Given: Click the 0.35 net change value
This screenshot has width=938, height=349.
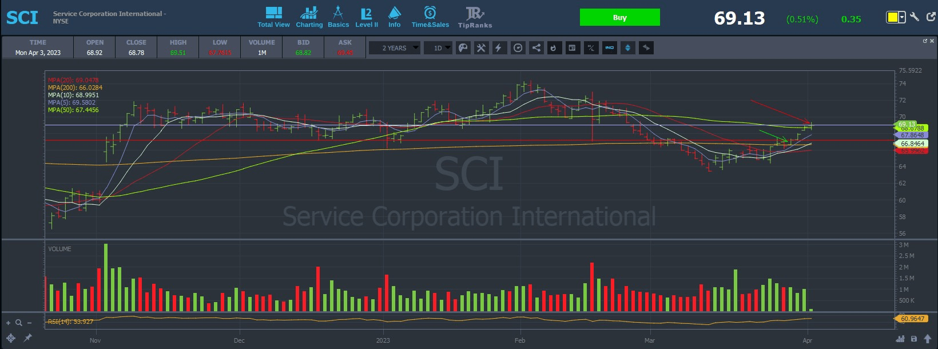Looking at the screenshot, I should 851,19.
